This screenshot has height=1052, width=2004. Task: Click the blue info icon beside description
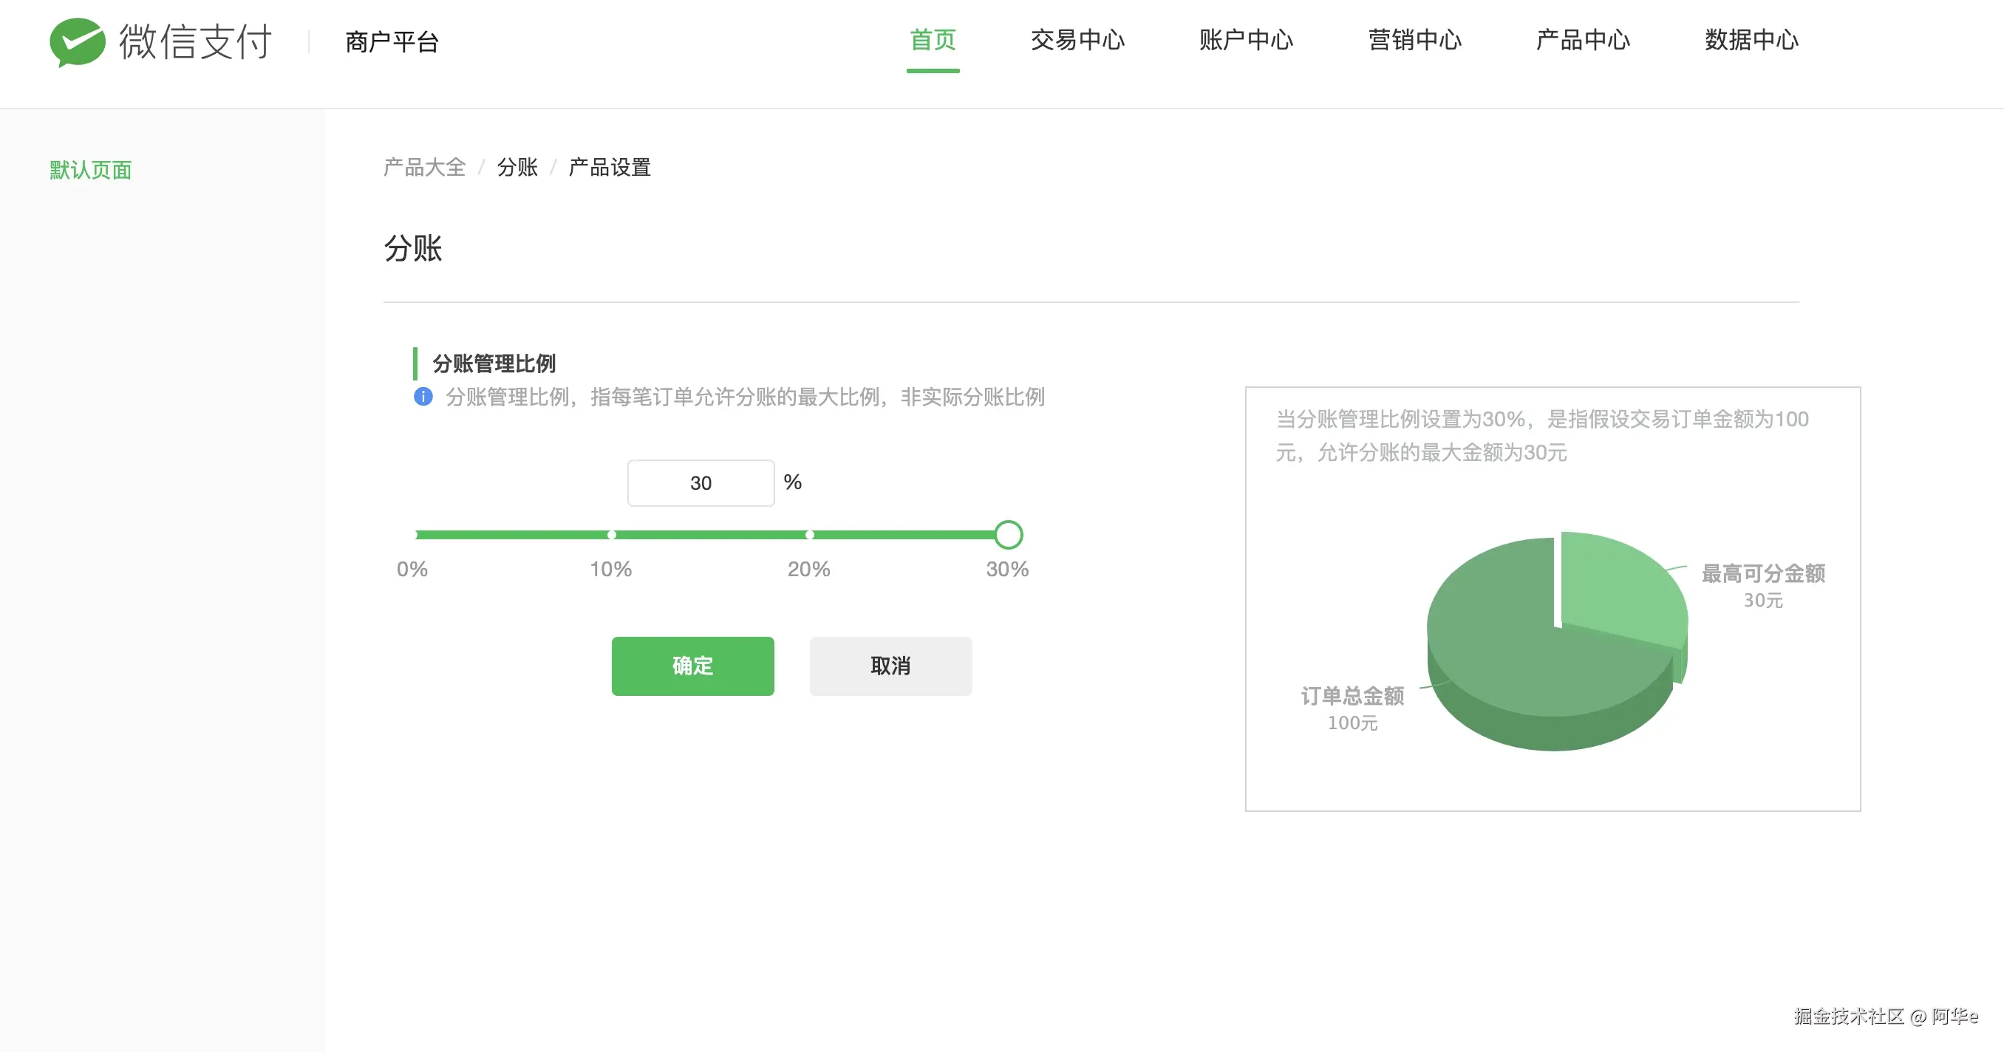pyautogui.click(x=423, y=397)
